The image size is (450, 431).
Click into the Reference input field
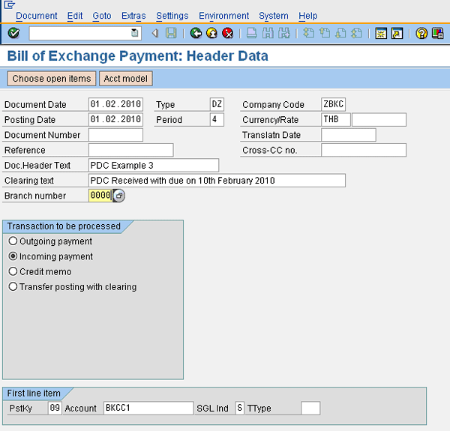pos(130,150)
